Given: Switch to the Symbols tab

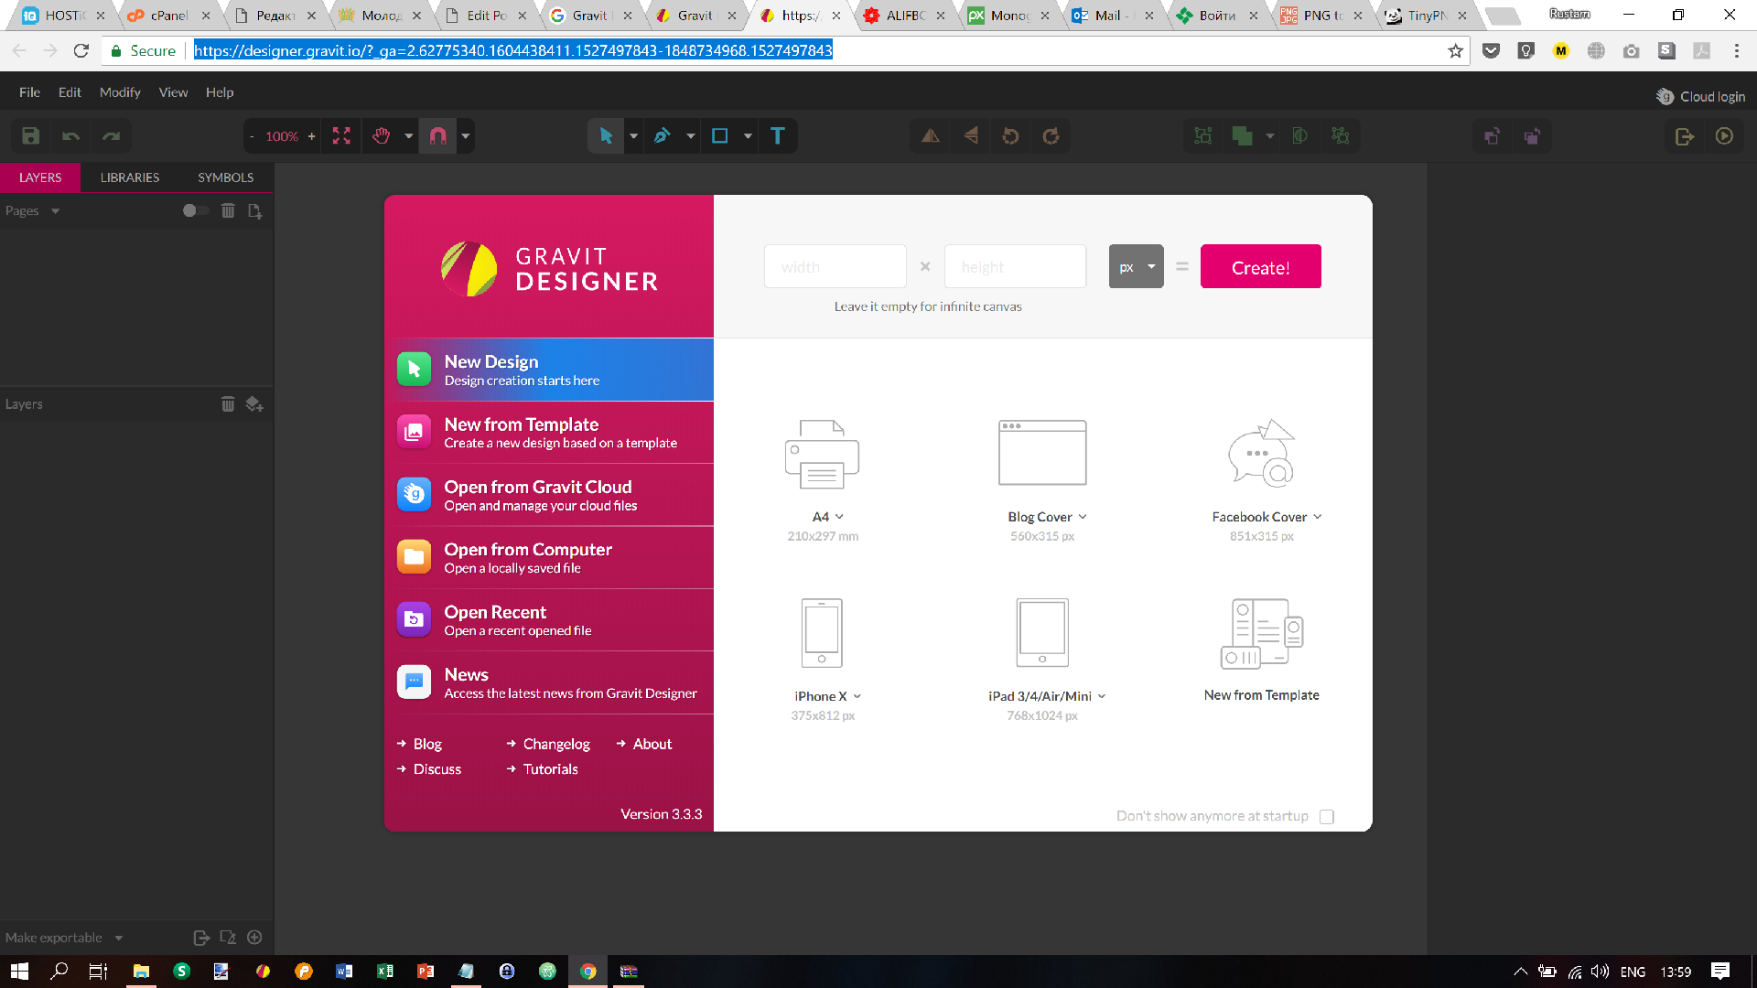Looking at the screenshot, I should pyautogui.click(x=226, y=177).
